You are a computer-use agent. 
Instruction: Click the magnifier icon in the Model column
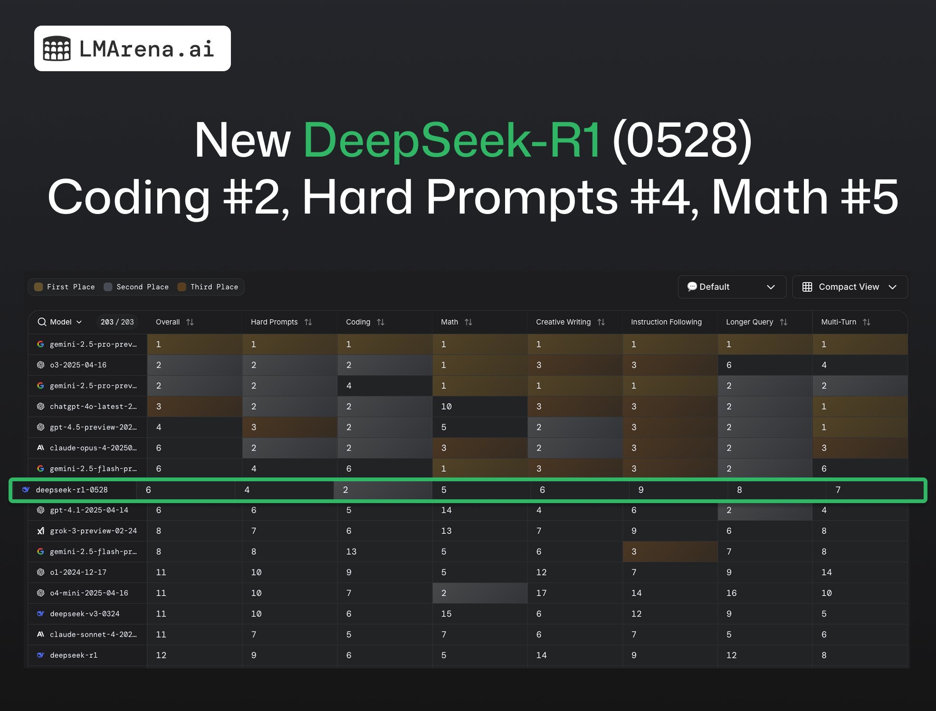(42, 322)
